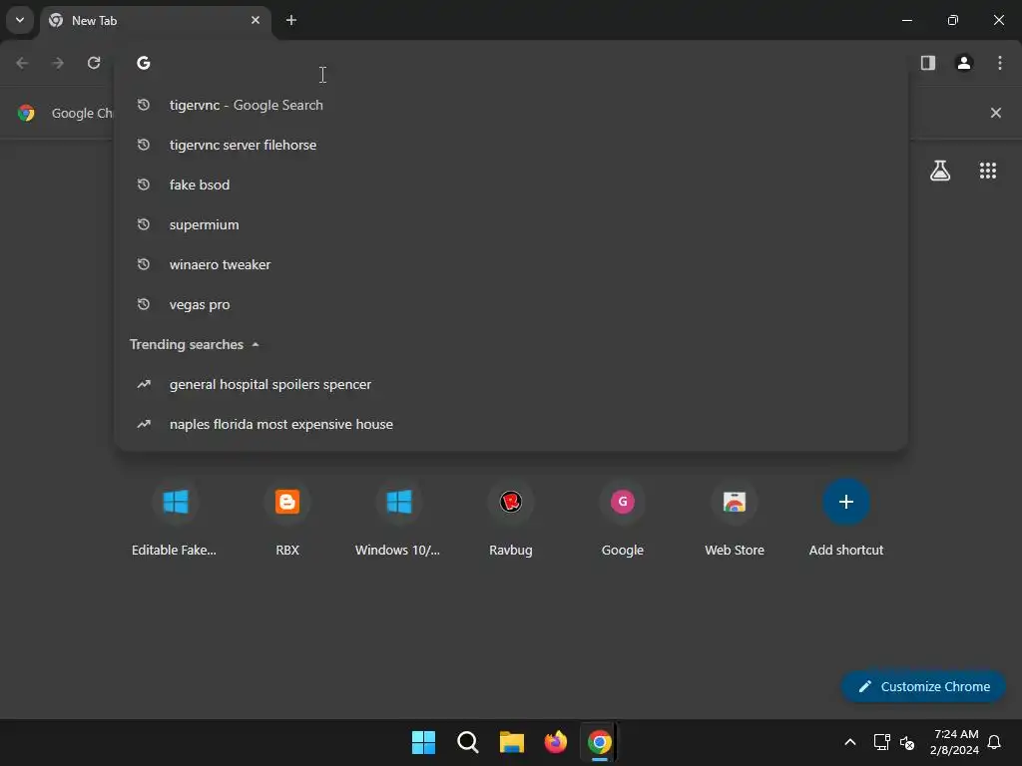
Task: Click the Google G icon in the address bar
Action: 144,63
